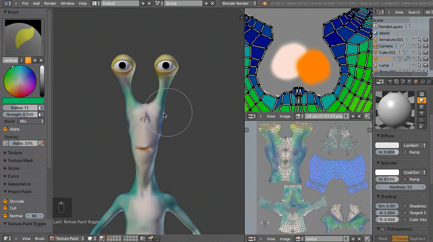Add a new scene with plus
This screenshot has height=242, width=433.
pyautogui.click(x=206, y=3)
